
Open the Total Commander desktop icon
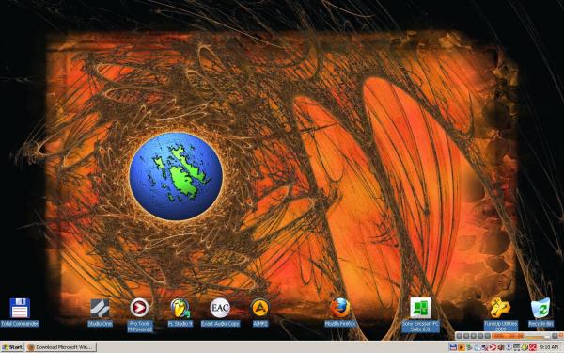click(20, 312)
